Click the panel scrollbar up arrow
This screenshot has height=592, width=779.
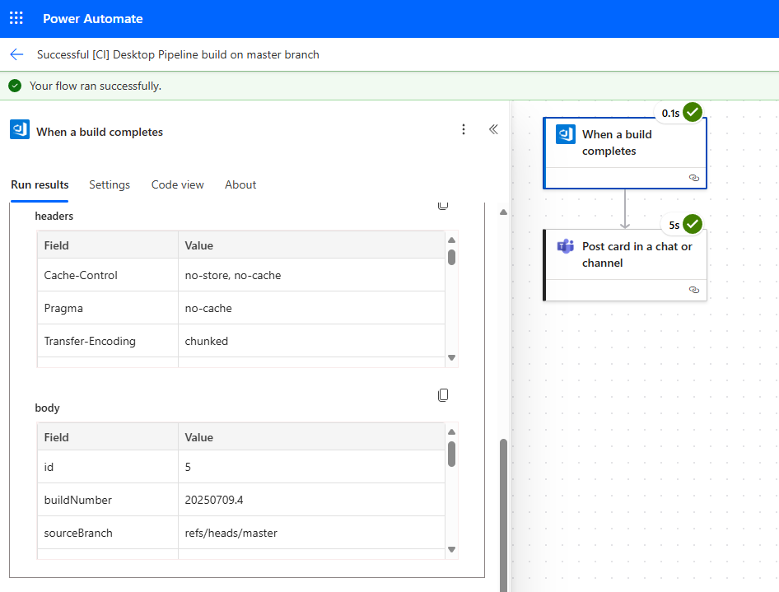pos(503,212)
